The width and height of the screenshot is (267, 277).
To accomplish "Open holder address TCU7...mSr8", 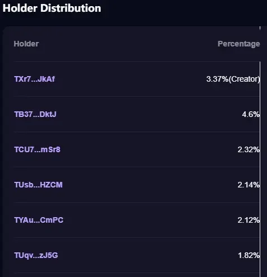I will 38,149.
